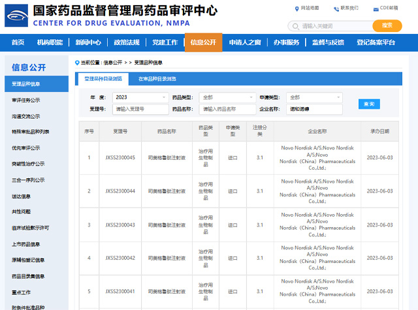The width and height of the screenshot is (418, 310).
Task: Switch to 在审品种目录浏览 tab
Action: pyautogui.click(x=157, y=79)
